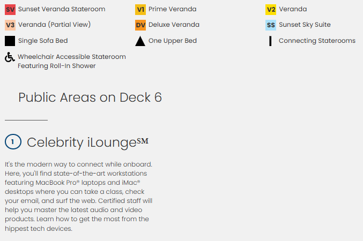Click the black square Single Sofa Bed icon
The image size is (363, 241).
pos(10,41)
